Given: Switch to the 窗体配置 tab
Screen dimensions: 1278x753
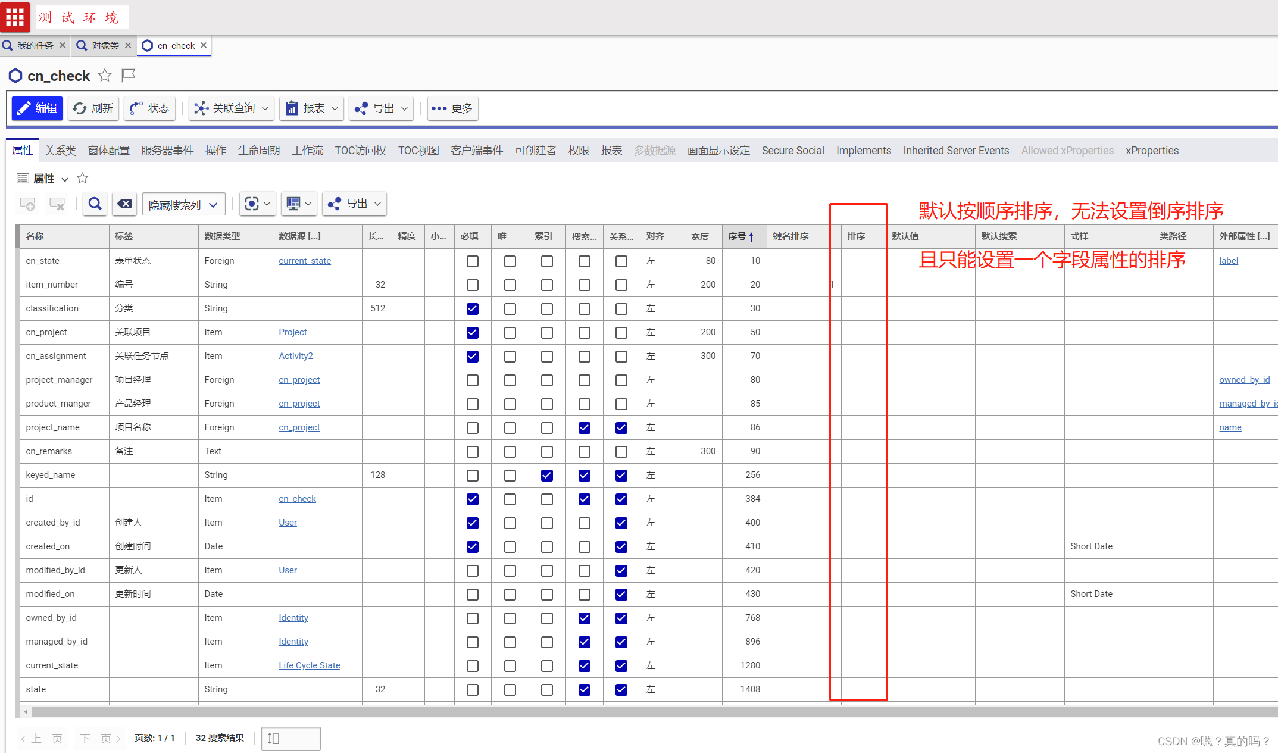Looking at the screenshot, I should pos(108,151).
